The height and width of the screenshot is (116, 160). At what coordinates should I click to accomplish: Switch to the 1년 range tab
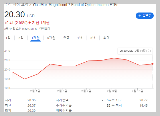click(80, 38)
